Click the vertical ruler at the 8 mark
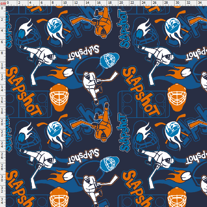The height and width of the screenshot is (207, 207). [x=2, y=53]
